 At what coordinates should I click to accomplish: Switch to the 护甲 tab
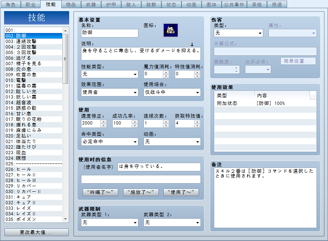pyautogui.click(x=111, y=4)
